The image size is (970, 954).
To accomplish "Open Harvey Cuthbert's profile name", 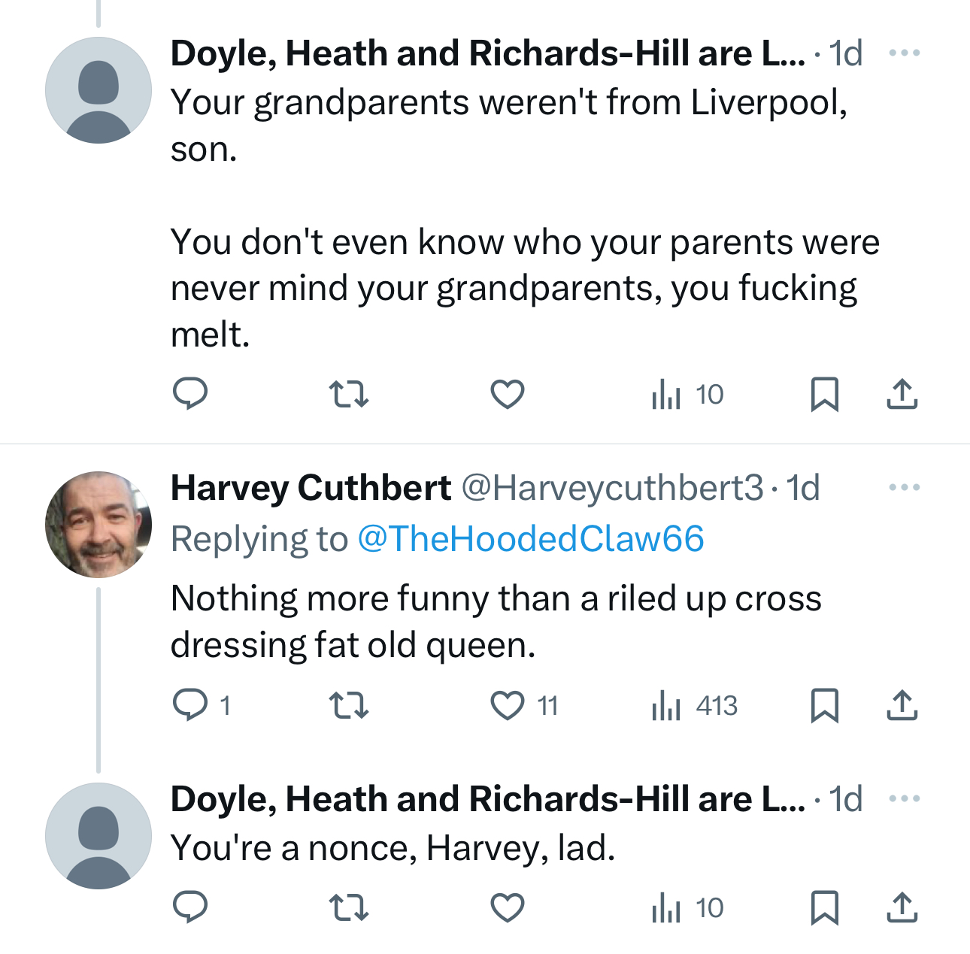I will pyautogui.click(x=311, y=488).
